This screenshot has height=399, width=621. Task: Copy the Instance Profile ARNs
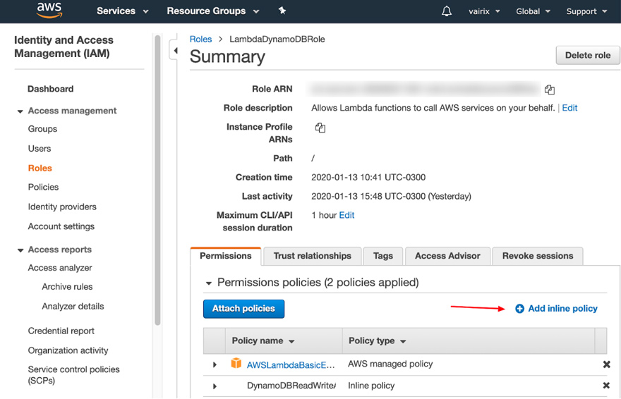tap(320, 128)
